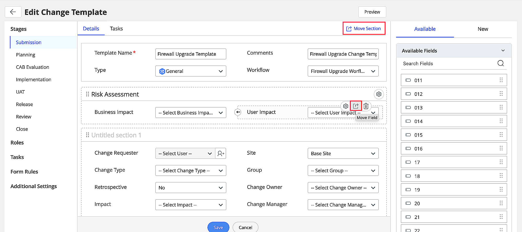Screen dimensions: 522x232
Task: Open the Retrospective dropdown set to No
Action: click(191, 188)
